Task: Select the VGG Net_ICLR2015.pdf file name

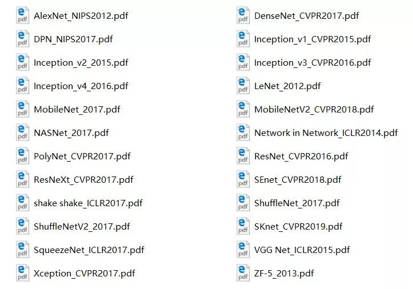Action: pyautogui.click(x=302, y=250)
